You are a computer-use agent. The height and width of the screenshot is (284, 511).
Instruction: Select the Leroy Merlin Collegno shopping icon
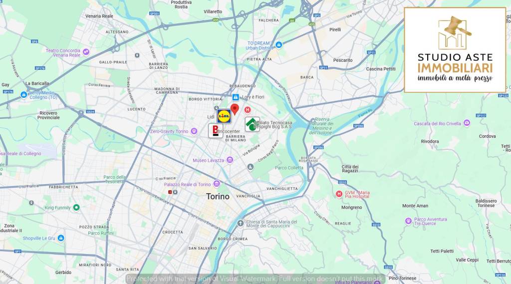point(24,95)
